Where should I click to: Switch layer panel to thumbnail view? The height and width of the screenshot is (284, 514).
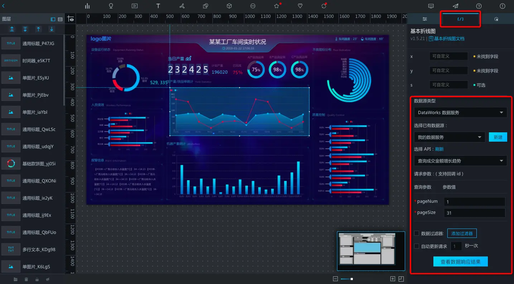[x=53, y=19]
